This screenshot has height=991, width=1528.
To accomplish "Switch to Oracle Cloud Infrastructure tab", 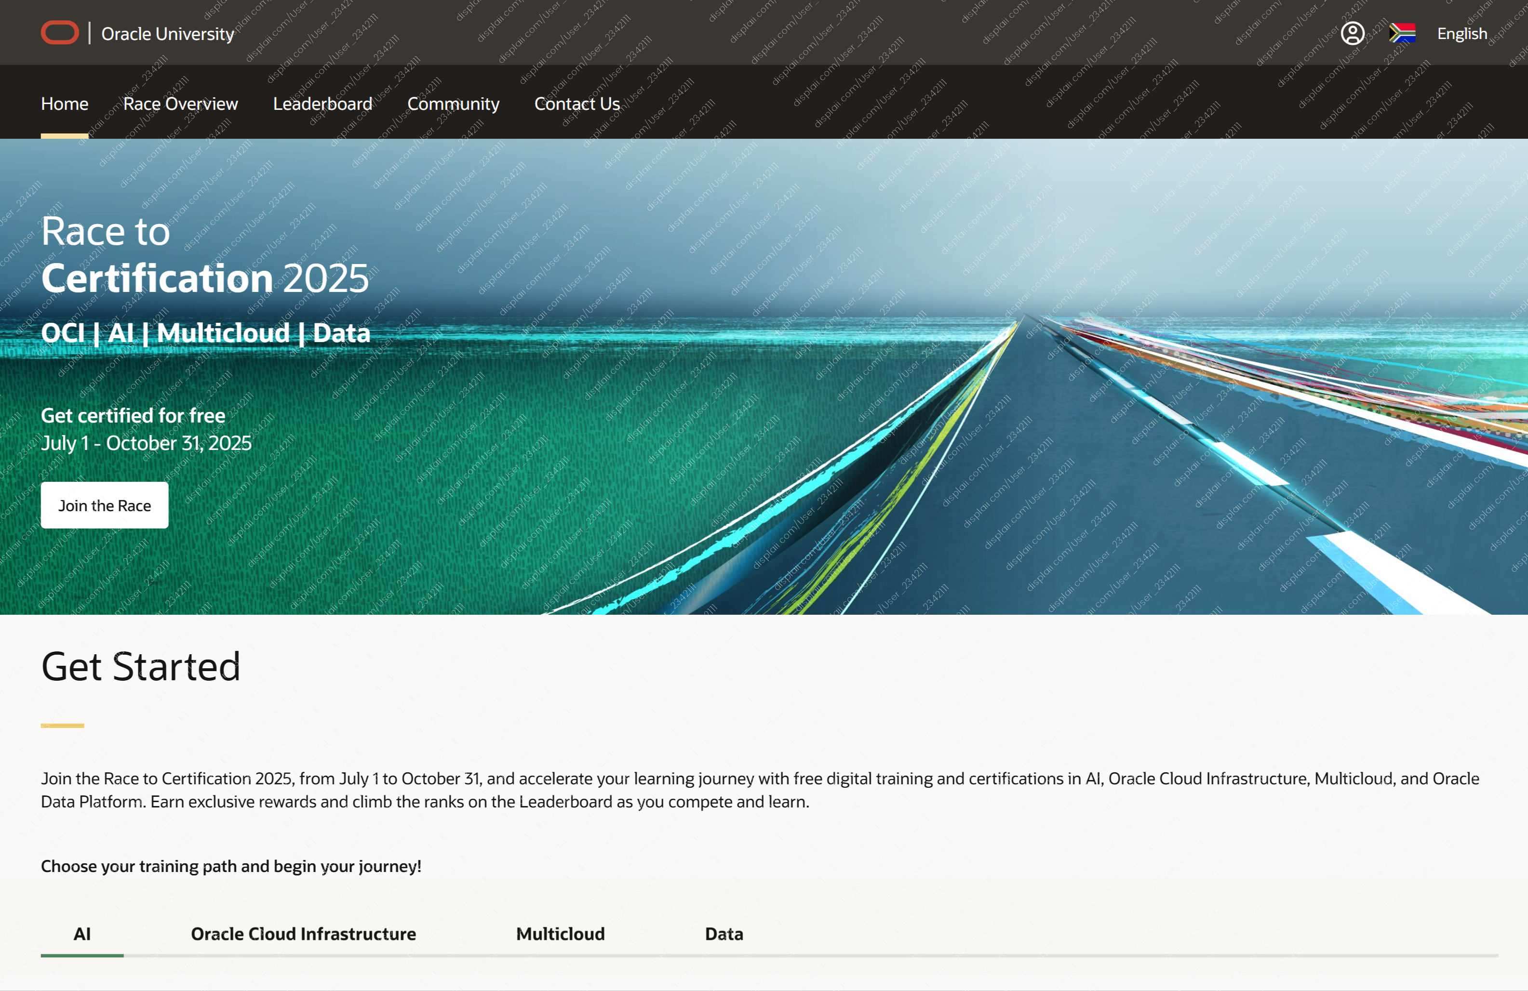I will tap(303, 934).
